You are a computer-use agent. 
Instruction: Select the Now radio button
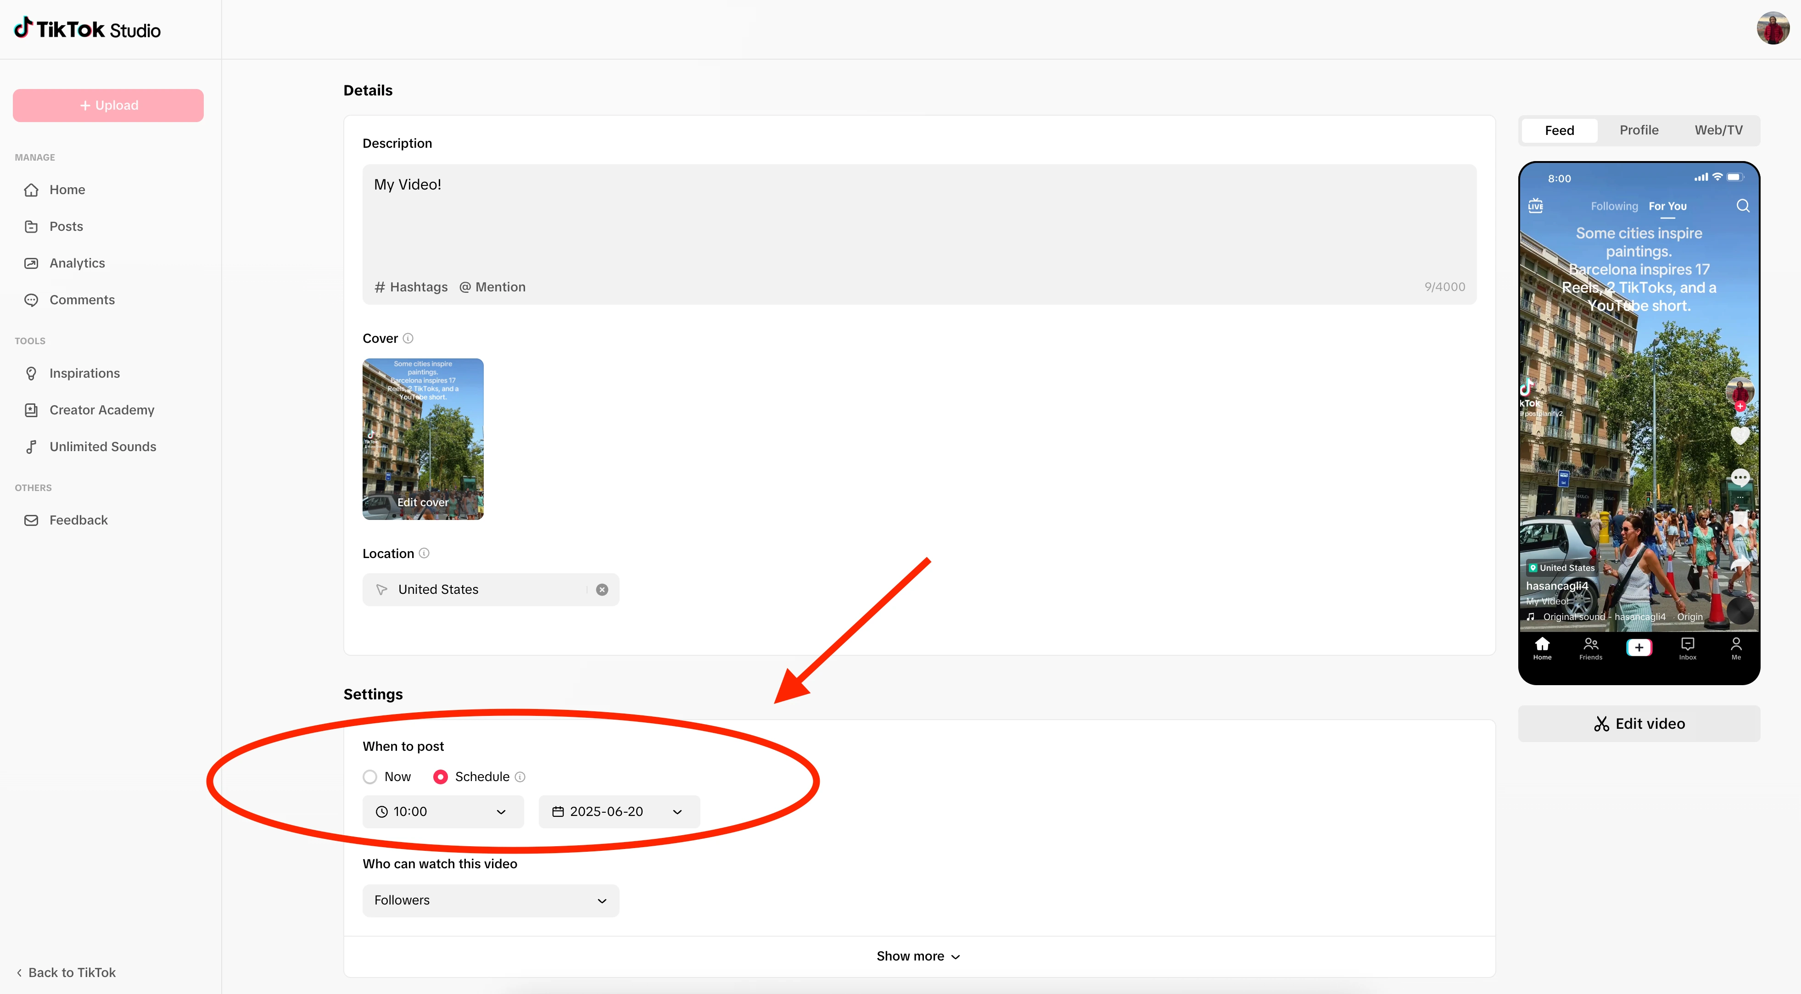[370, 776]
